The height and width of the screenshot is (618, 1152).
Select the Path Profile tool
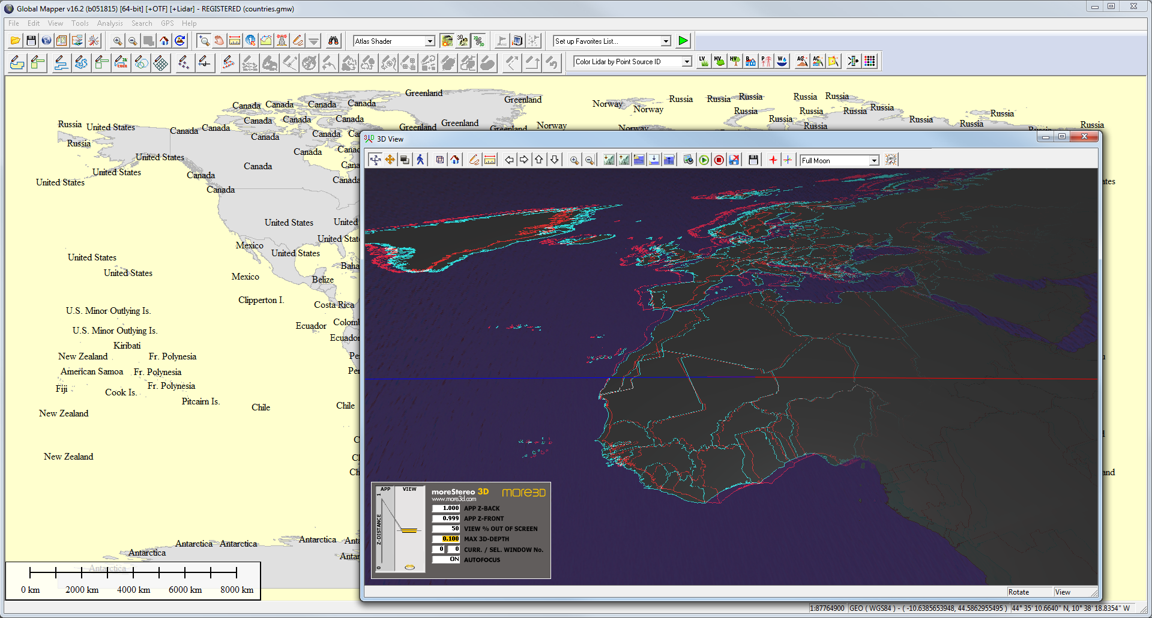267,41
